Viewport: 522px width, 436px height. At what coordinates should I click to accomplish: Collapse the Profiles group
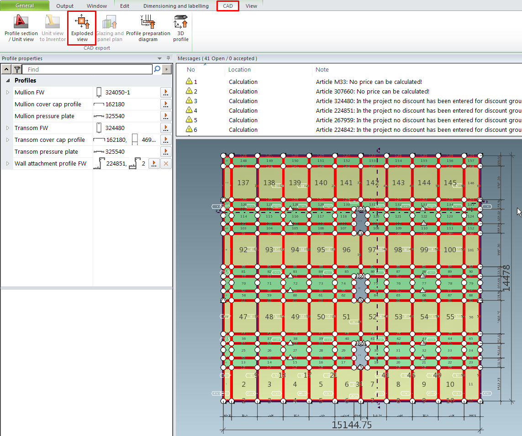click(x=8, y=80)
